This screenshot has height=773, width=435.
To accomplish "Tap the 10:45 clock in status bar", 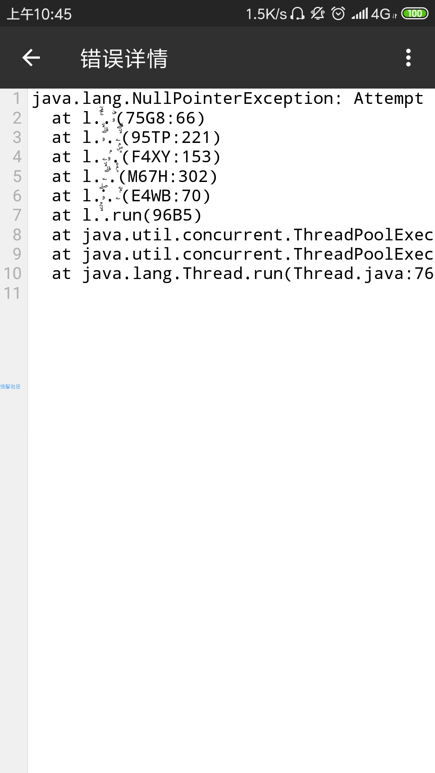I will pyautogui.click(x=39, y=14).
